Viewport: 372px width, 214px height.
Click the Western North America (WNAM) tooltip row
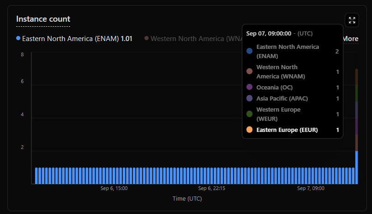coord(293,72)
